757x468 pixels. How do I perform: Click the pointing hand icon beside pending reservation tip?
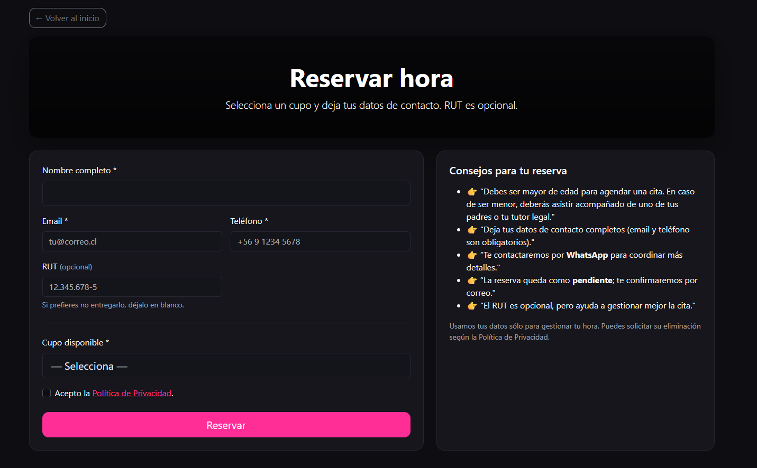click(472, 280)
